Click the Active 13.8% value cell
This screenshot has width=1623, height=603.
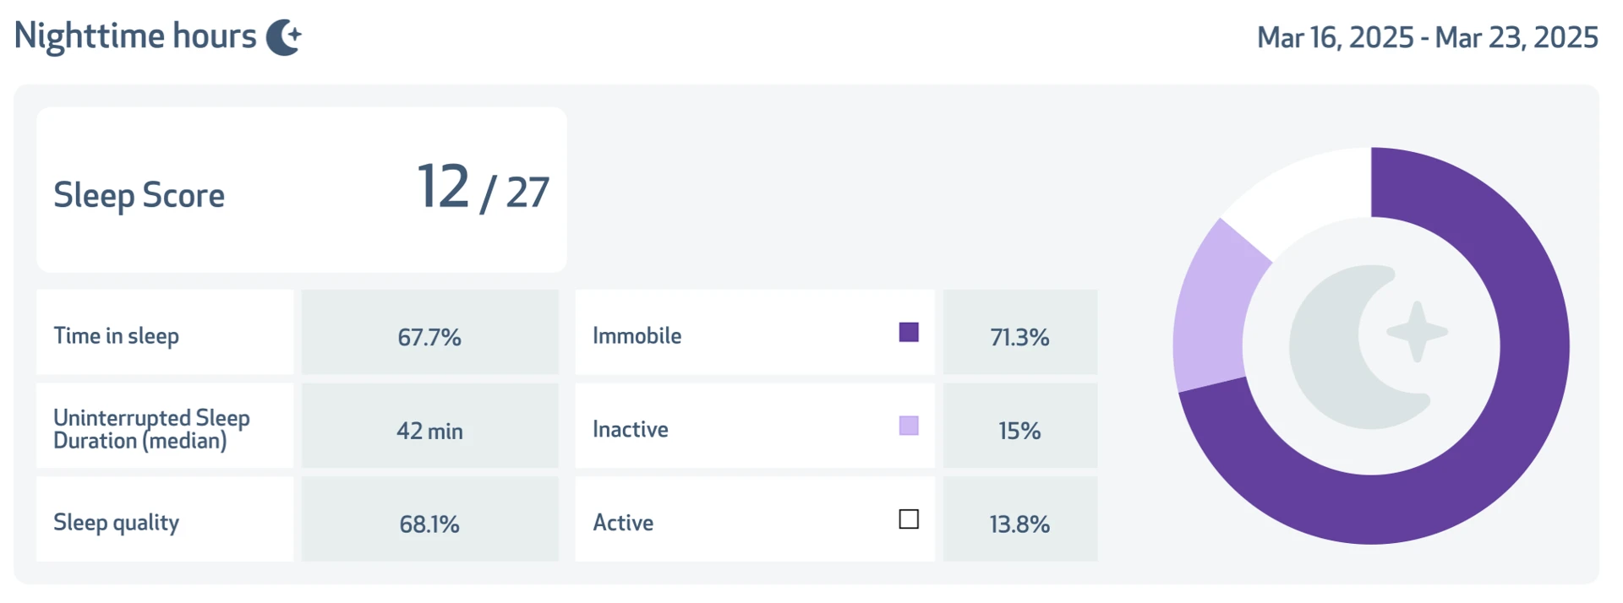1020,519
